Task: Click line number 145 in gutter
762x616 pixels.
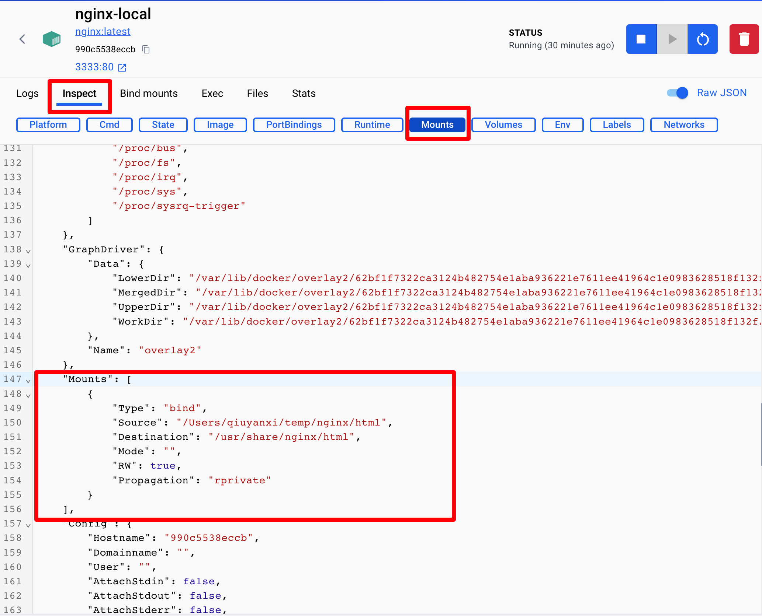Action: click(13, 350)
